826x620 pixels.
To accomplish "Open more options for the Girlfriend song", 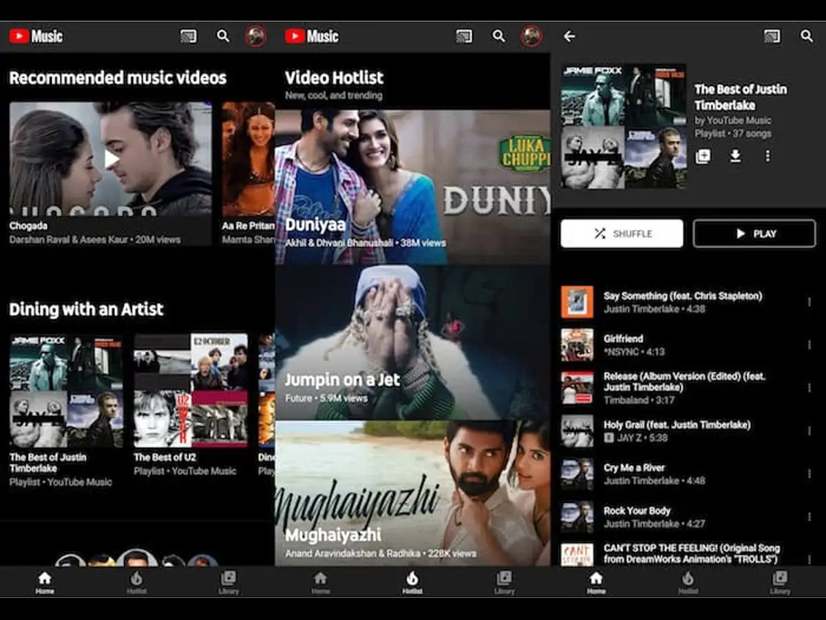I will 809,345.
